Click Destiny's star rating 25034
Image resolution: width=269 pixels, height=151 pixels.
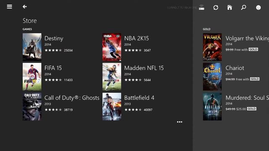58,50
